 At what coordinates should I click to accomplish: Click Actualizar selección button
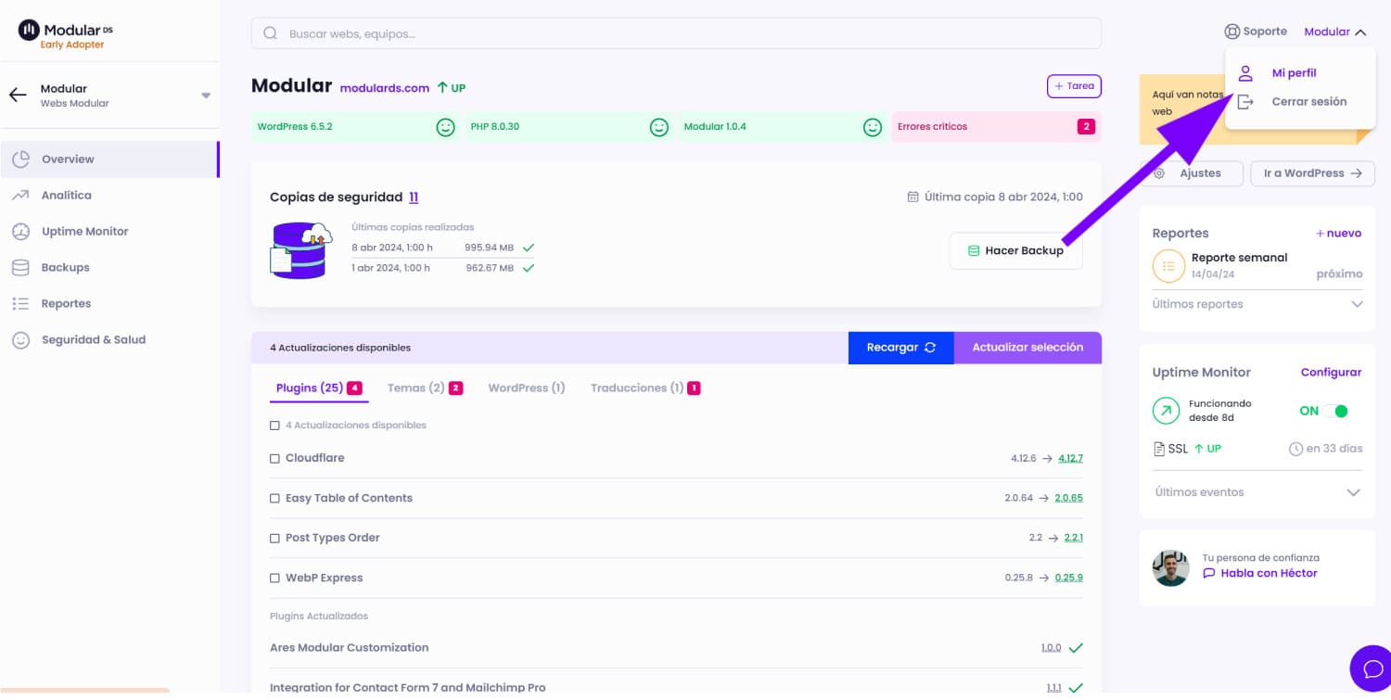click(1027, 348)
